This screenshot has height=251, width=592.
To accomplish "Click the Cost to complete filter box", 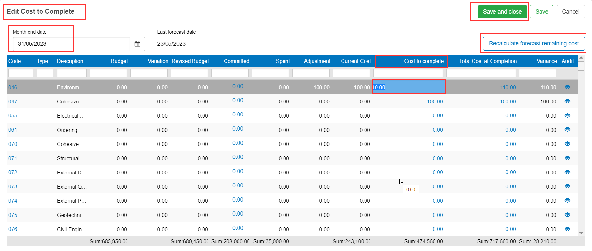I will tap(408, 73).
